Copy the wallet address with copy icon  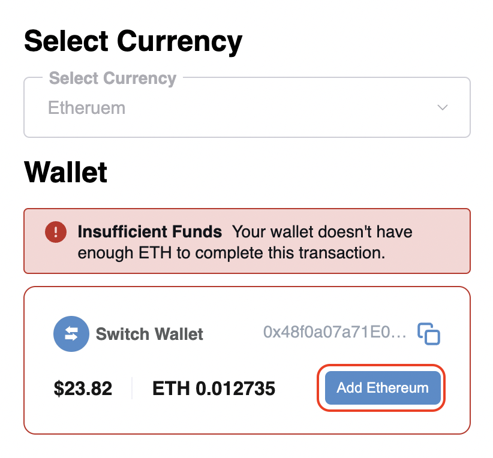429,333
